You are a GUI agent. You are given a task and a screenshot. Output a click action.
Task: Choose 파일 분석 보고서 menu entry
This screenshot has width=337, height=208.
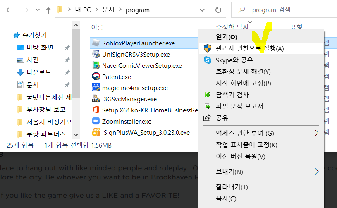pos(261,106)
